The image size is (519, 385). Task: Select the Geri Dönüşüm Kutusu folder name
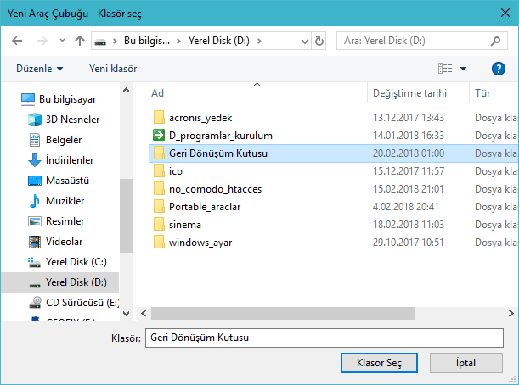pos(218,153)
